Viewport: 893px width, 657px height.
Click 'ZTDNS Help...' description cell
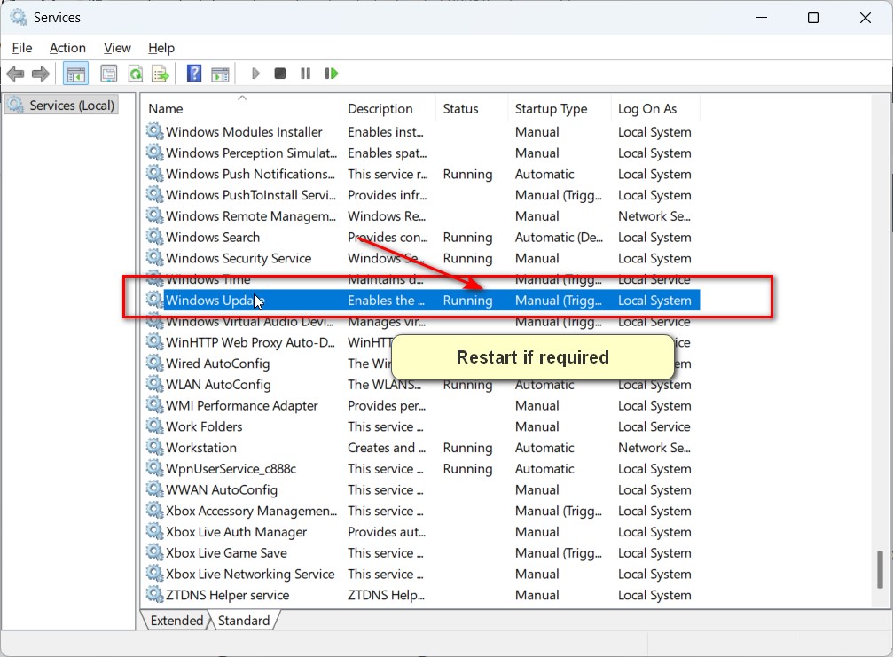tap(386, 596)
